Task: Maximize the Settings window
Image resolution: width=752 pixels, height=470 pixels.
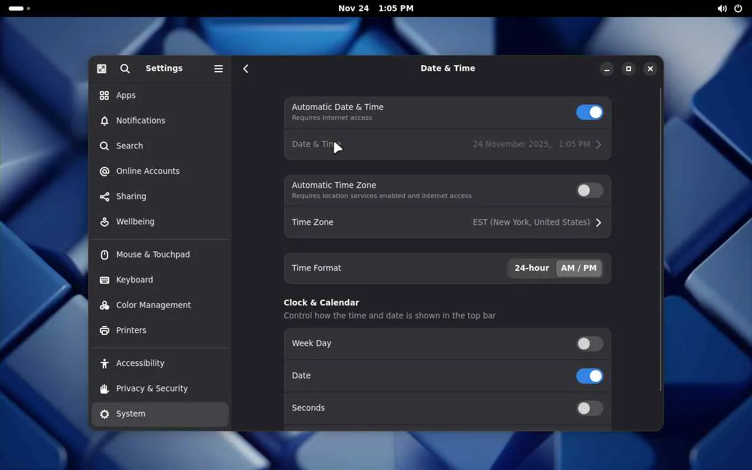Action: [x=629, y=69]
